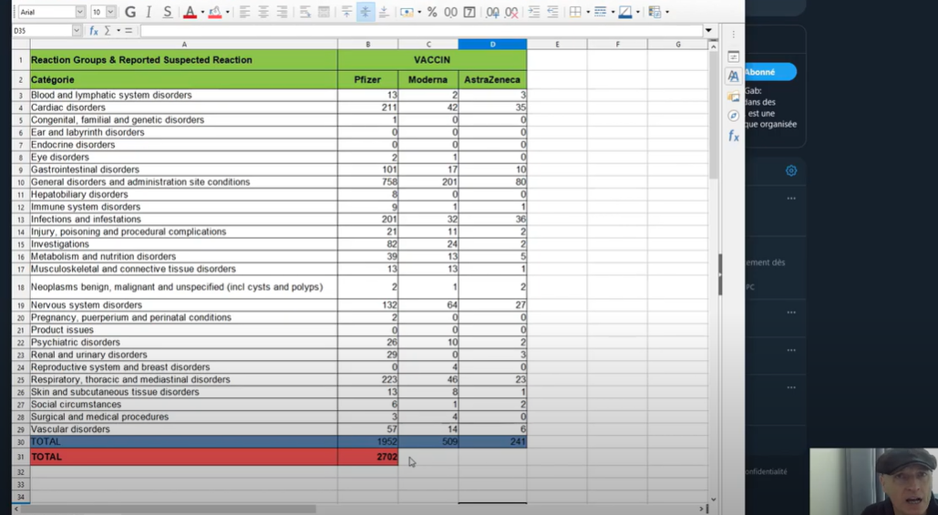Image resolution: width=938 pixels, height=515 pixels.
Task: Click the conditional formatting icon
Action: click(655, 12)
